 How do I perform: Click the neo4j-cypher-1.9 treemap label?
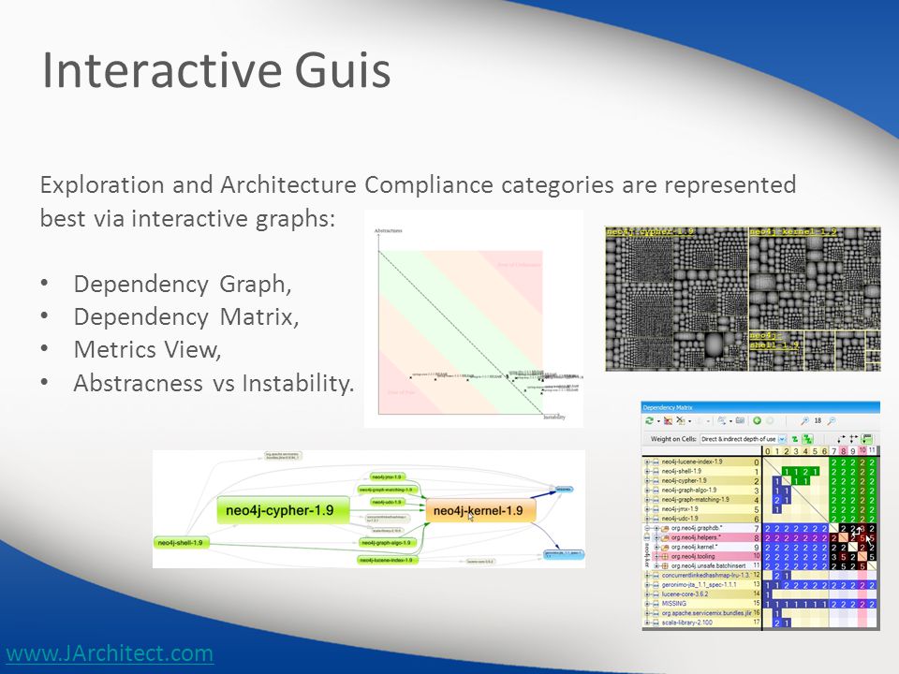tap(650, 231)
